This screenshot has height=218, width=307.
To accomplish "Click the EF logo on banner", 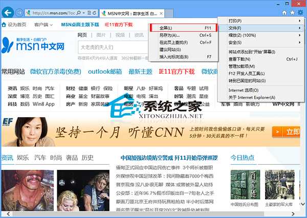I will tap(8, 122).
